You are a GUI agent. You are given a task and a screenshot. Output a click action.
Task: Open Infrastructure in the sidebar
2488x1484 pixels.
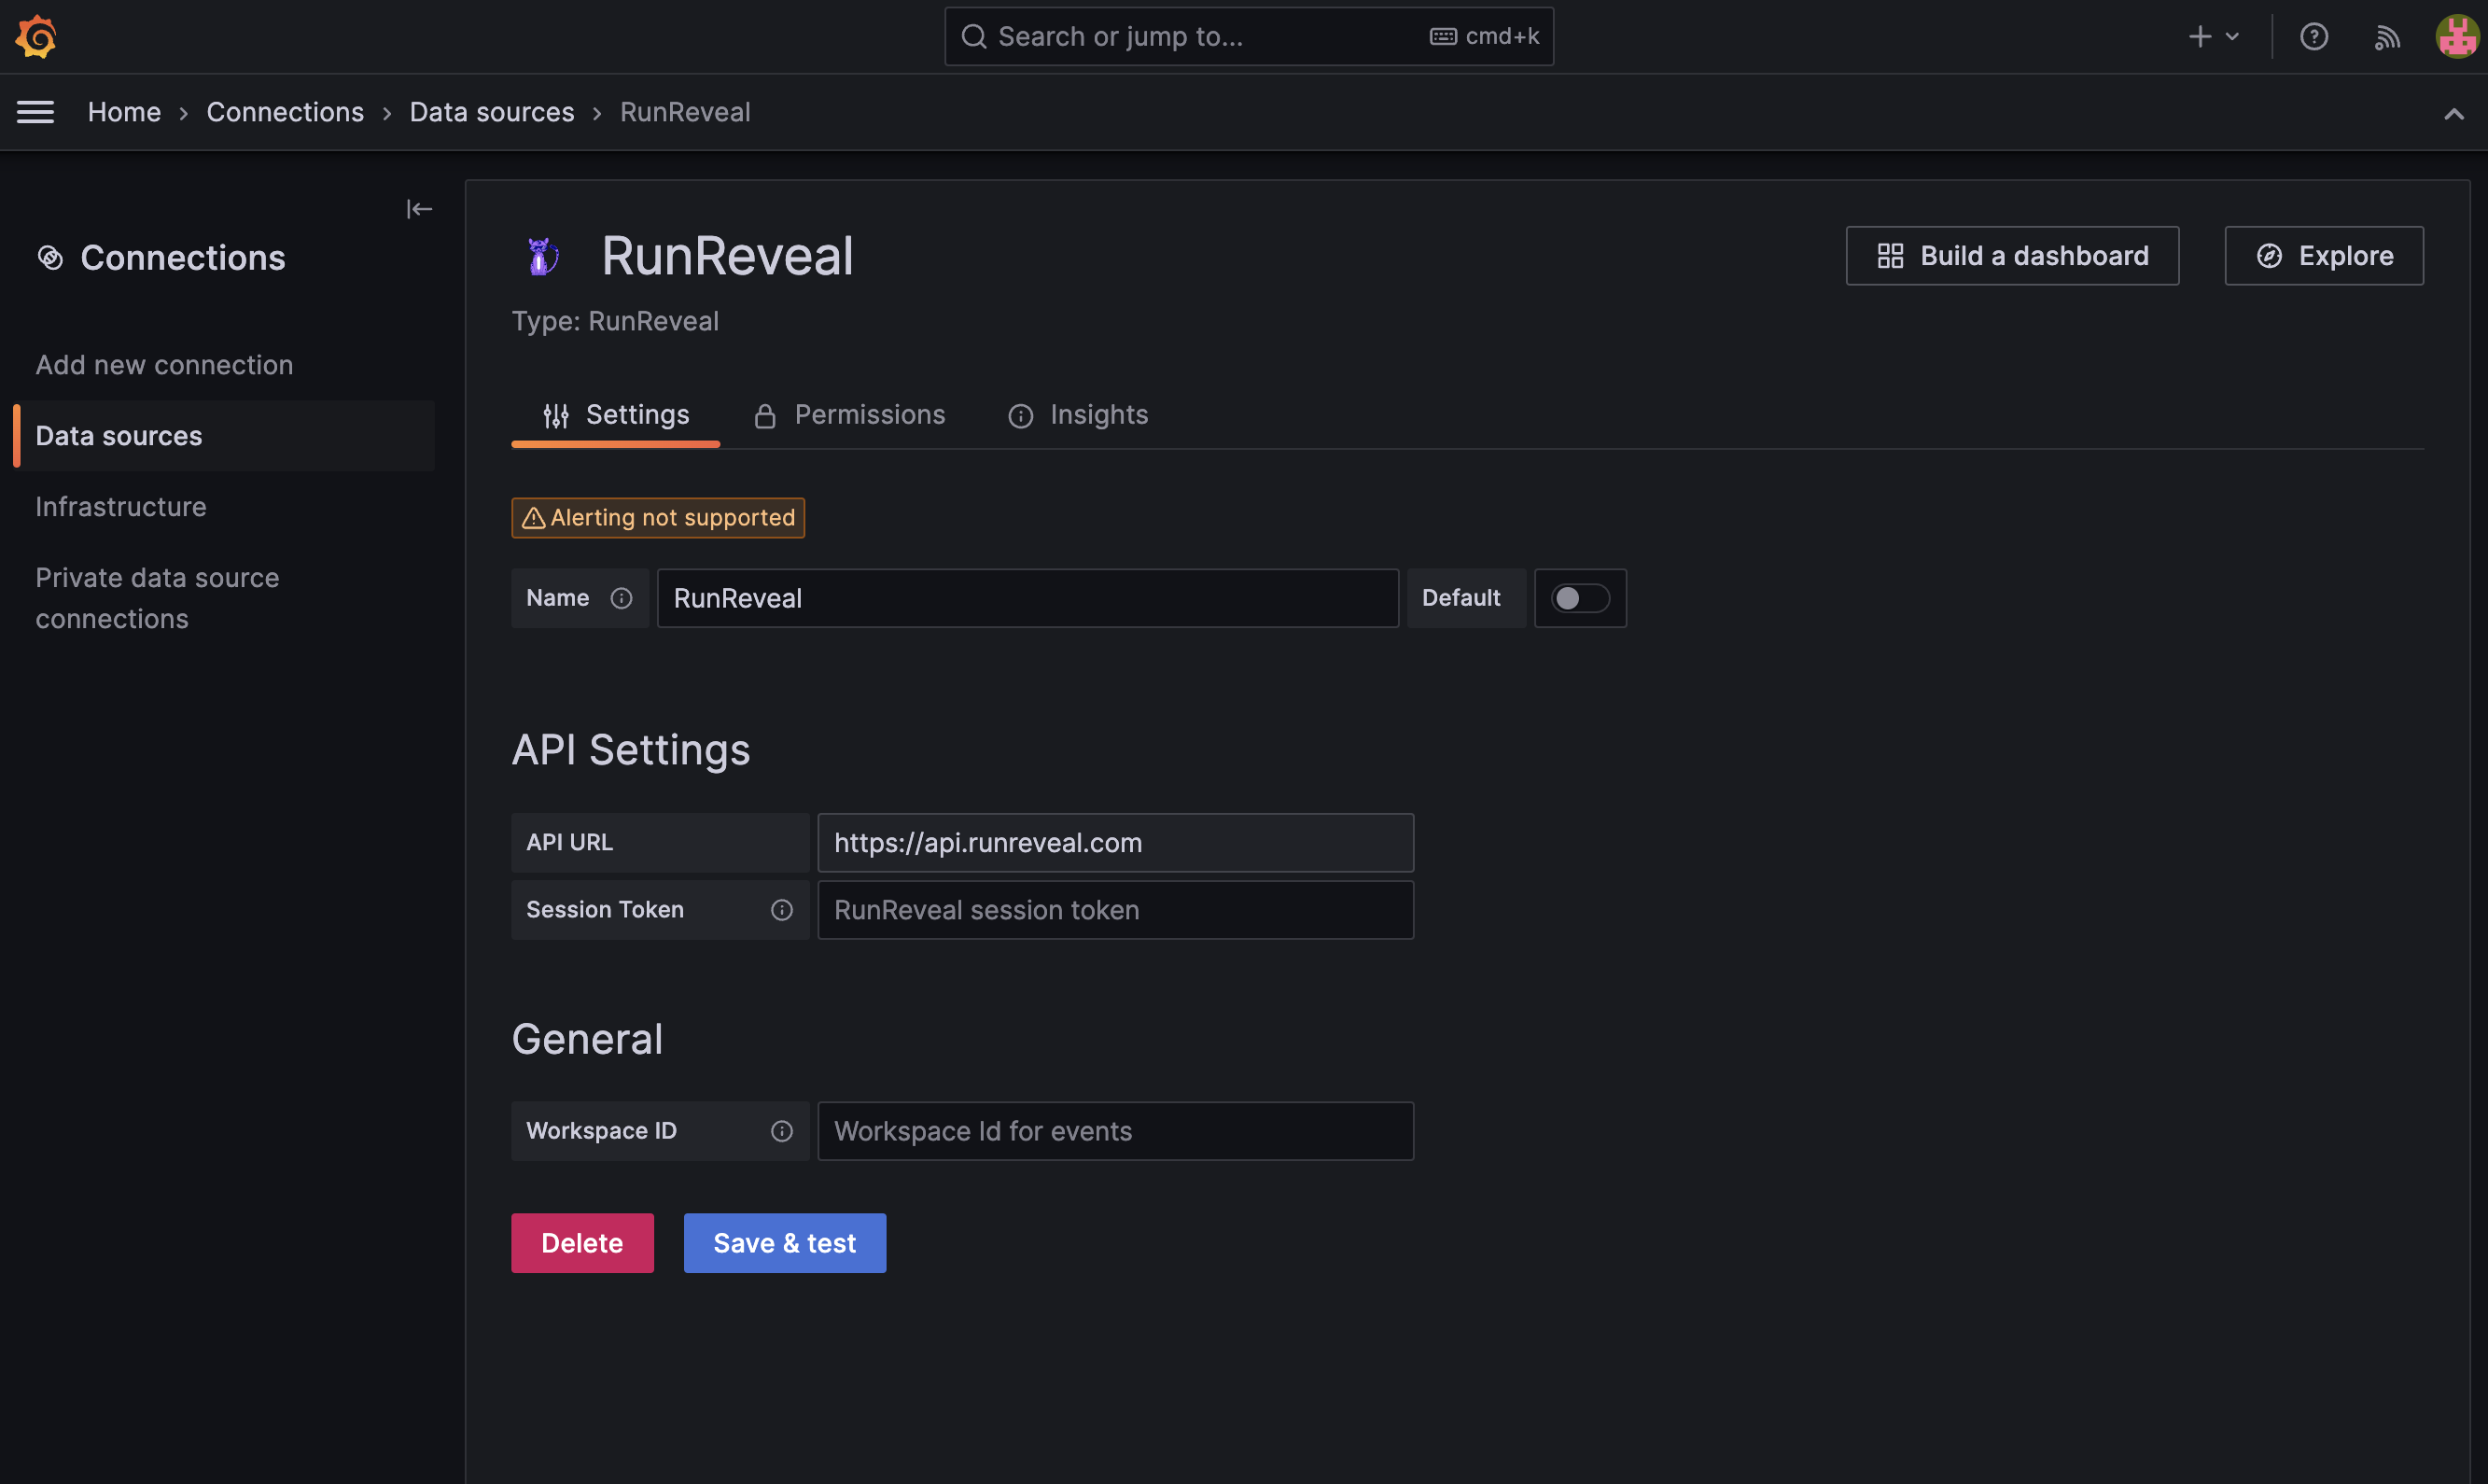pyautogui.click(x=121, y=507)
